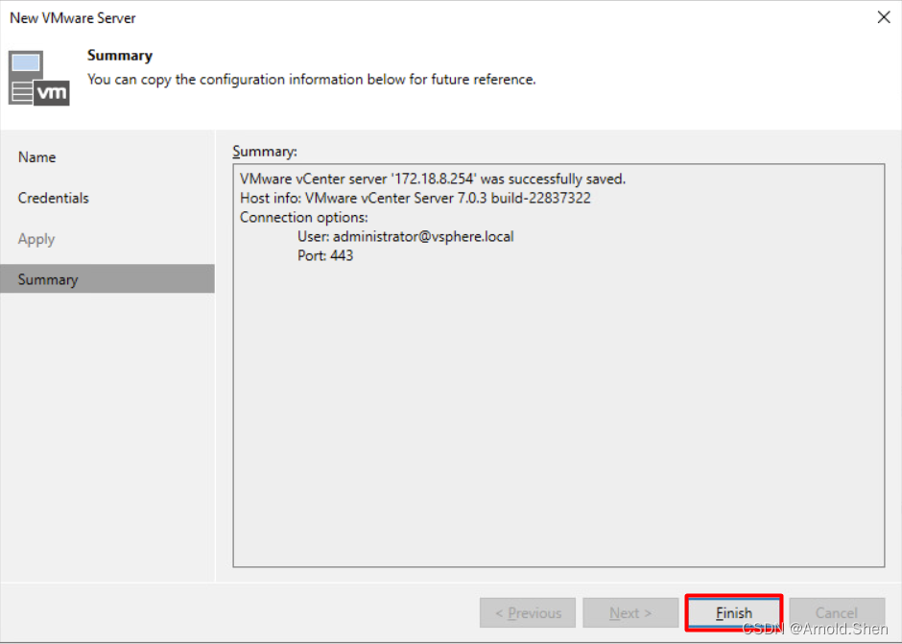
Task: Click the disabled Next button
Action: click(630, 612)
